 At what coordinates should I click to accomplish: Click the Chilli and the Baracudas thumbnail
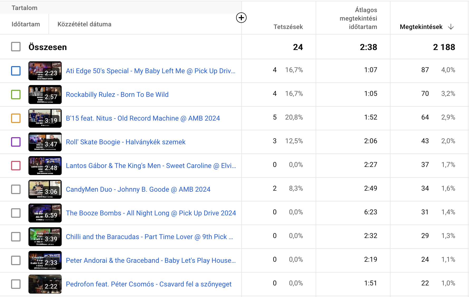tap(45, 237)
